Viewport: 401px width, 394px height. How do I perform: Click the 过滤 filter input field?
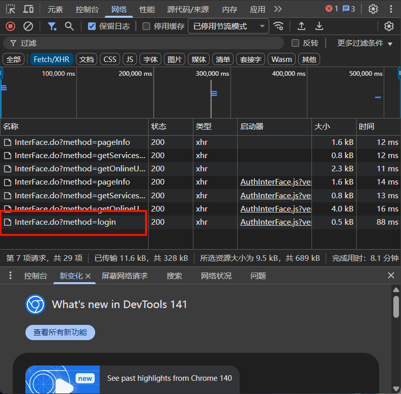[148, 43]
